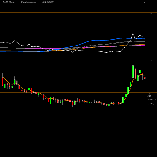The image size is (157, 157).
Task: Click the white line's peak in the upper panel
Action: (133, 33)
